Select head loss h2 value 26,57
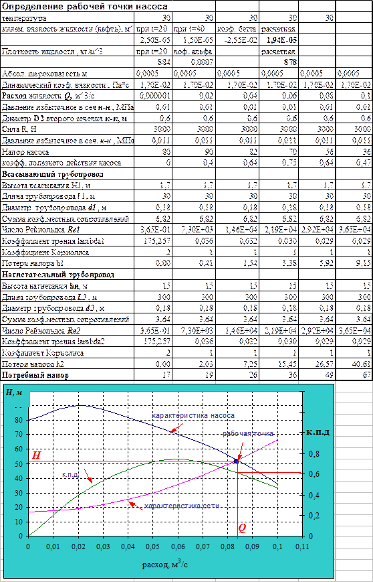The image size is (373, 582). [324, 364]
